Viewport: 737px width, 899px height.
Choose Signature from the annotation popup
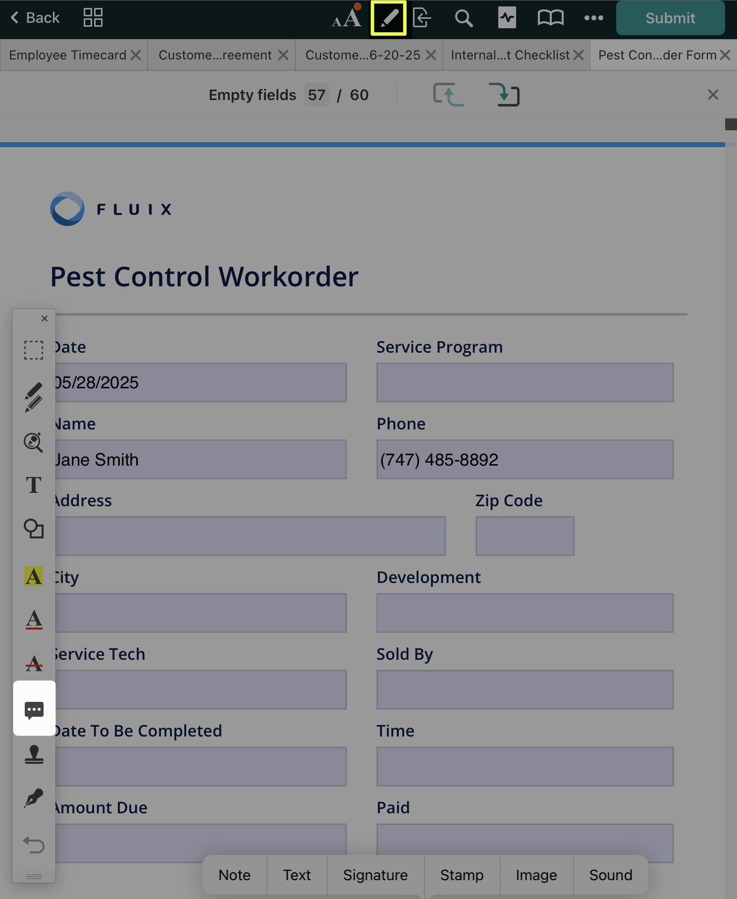[375, 875]
